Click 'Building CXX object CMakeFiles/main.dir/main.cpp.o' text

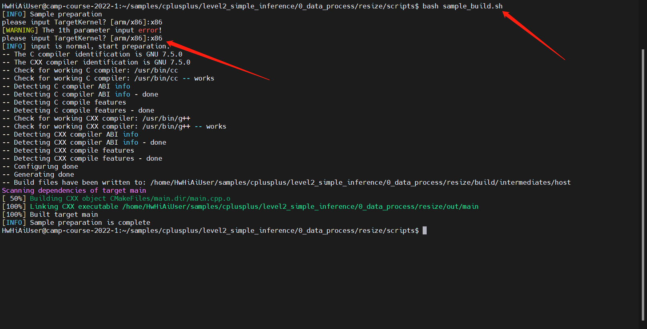pyautogui.click(x=130, y=198)
